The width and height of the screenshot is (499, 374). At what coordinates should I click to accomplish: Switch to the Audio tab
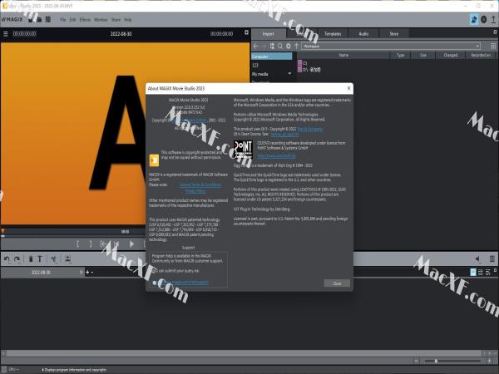click(363, 34)
